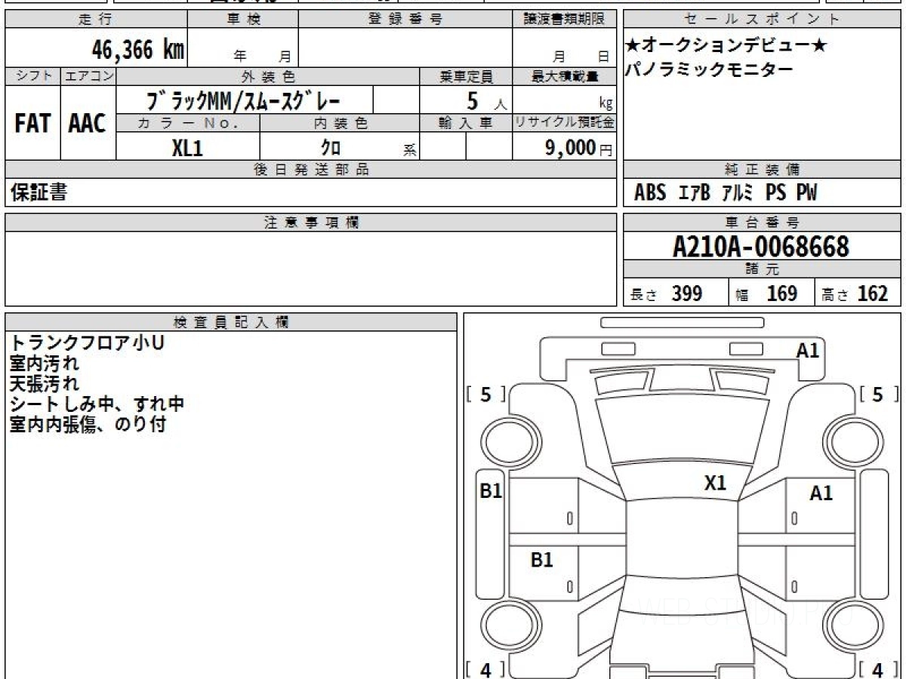Click the B1 mark on the rear door
This screenshot has width=906, height=679.
pos(541,560)
